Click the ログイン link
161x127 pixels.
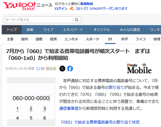(61, 8)
